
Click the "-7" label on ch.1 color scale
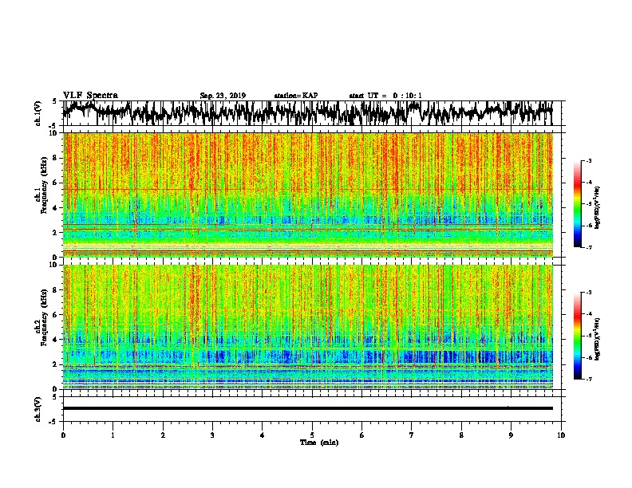click(x=588, y=247)
